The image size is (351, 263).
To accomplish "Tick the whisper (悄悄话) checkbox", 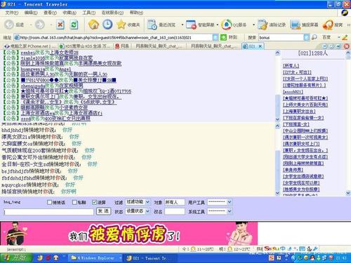I will 49,202.
